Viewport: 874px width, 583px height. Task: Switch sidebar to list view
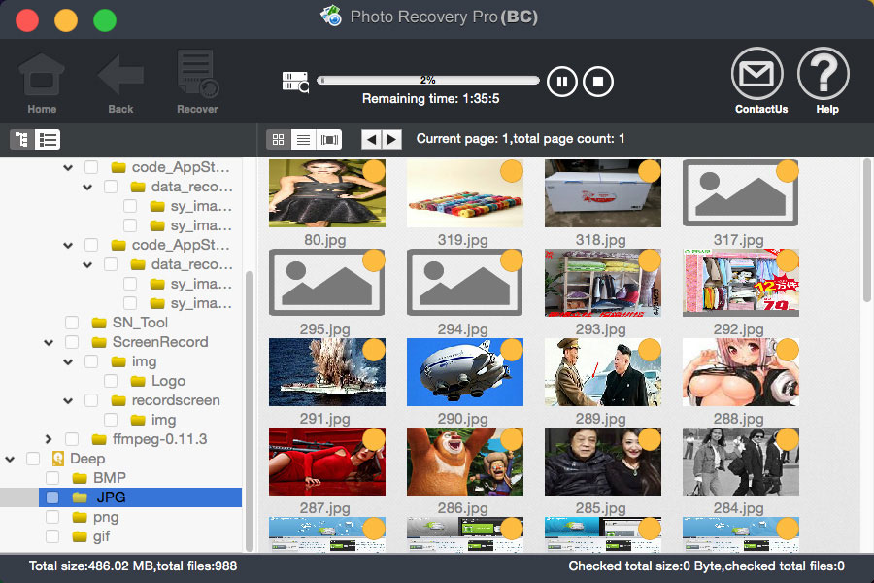point(48,140)
